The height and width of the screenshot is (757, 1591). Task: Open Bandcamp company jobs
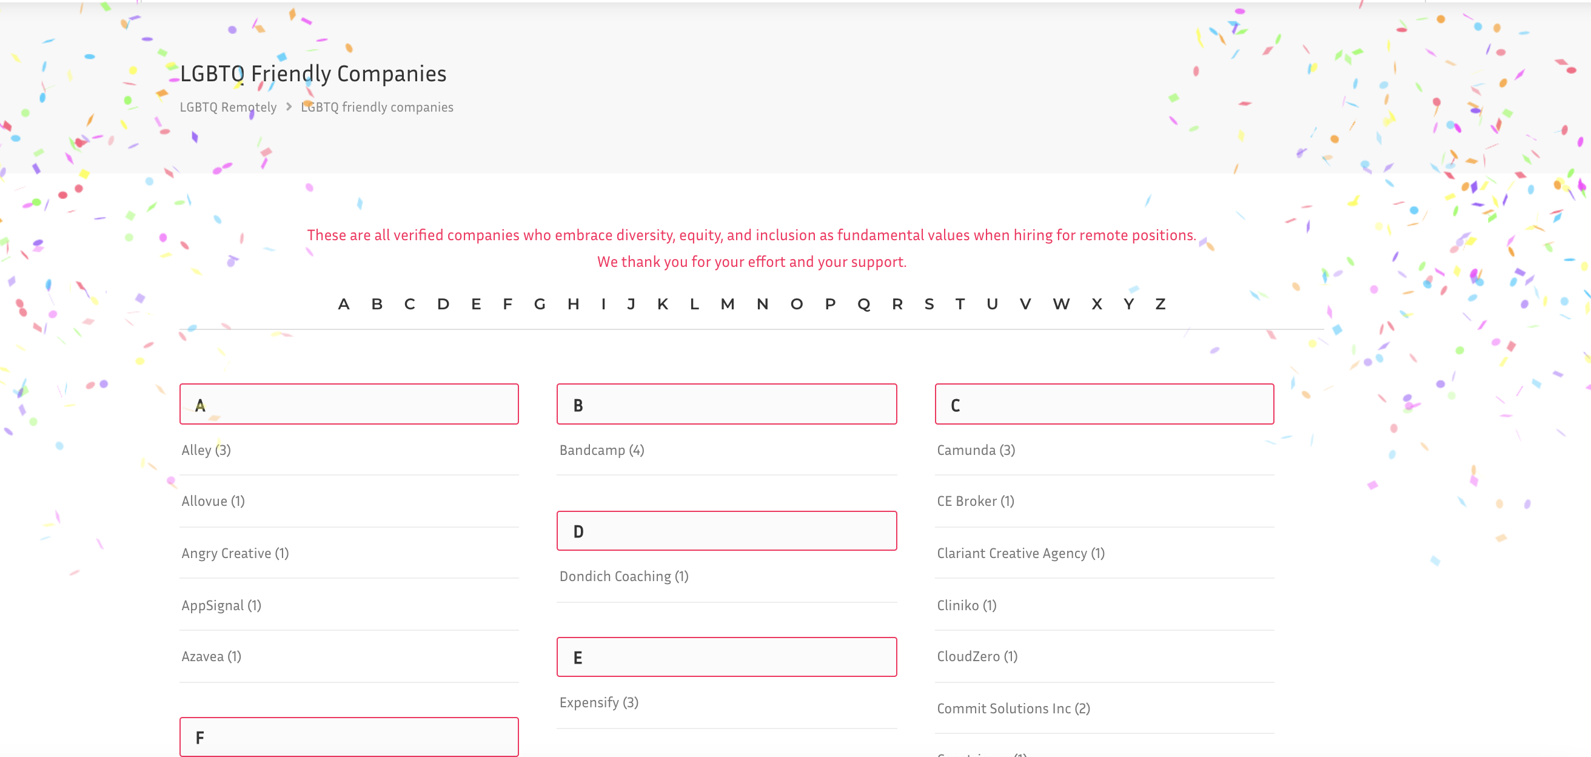click(601, 450)
